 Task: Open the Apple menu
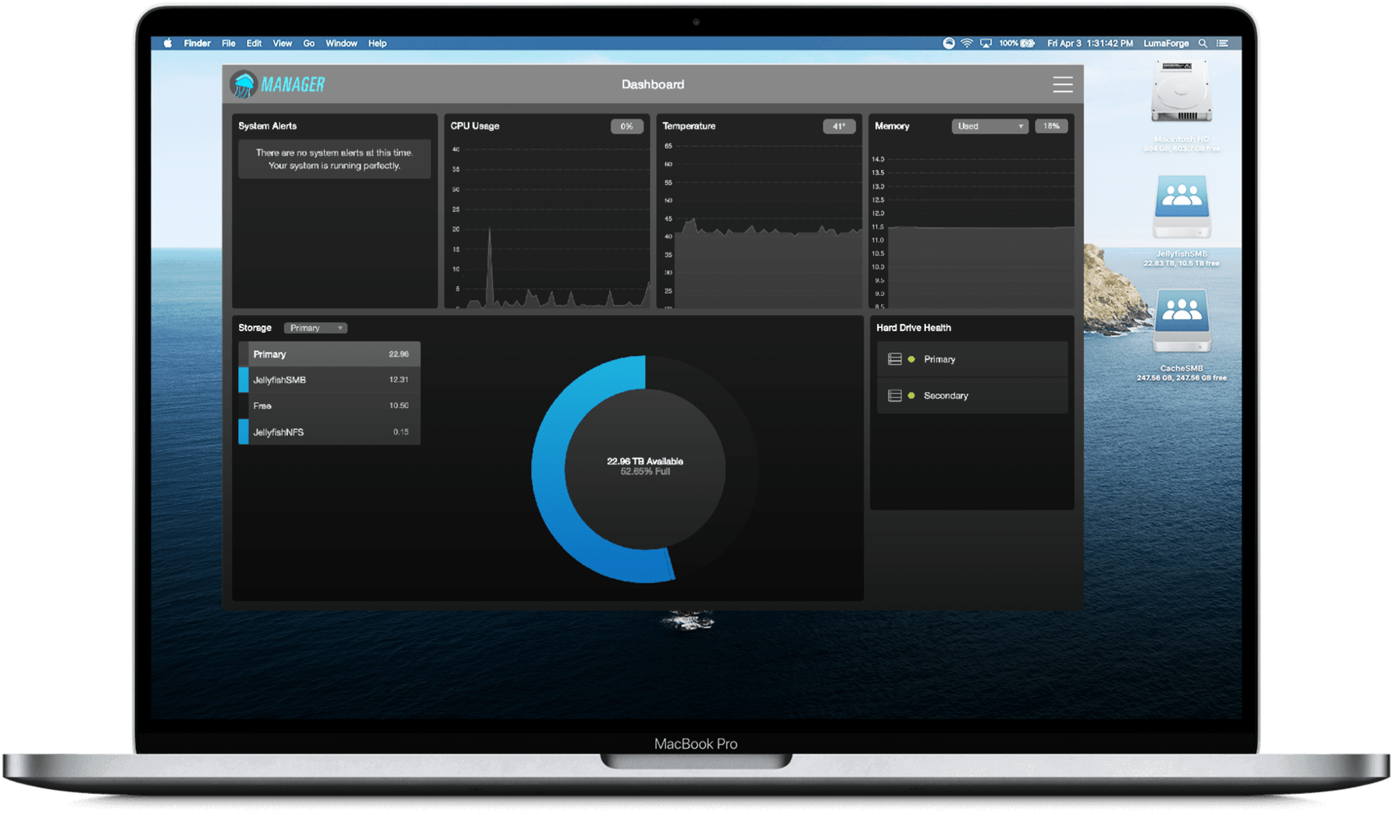[x=167, y=43]
